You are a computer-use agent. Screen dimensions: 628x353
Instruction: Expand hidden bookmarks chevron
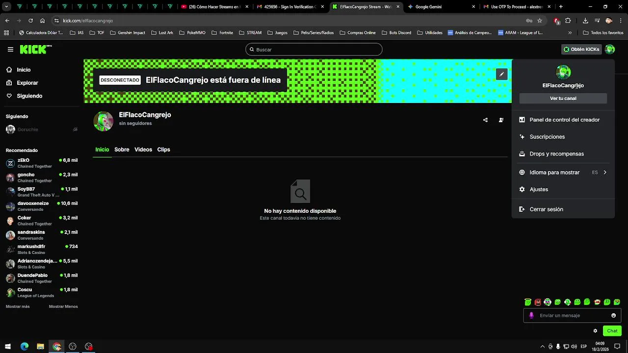(570, 33)
